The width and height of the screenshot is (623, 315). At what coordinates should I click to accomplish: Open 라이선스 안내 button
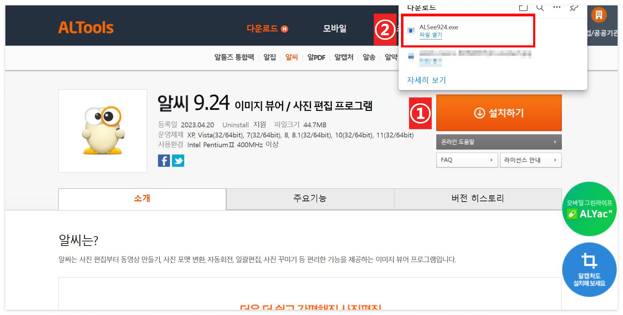531,160
